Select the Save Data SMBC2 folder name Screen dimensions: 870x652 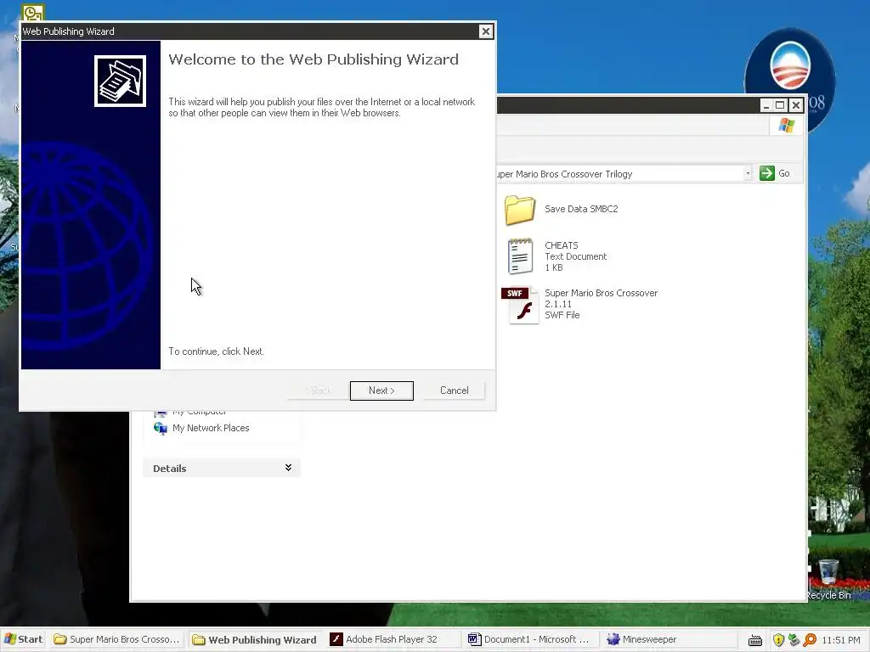coord(581,209)
